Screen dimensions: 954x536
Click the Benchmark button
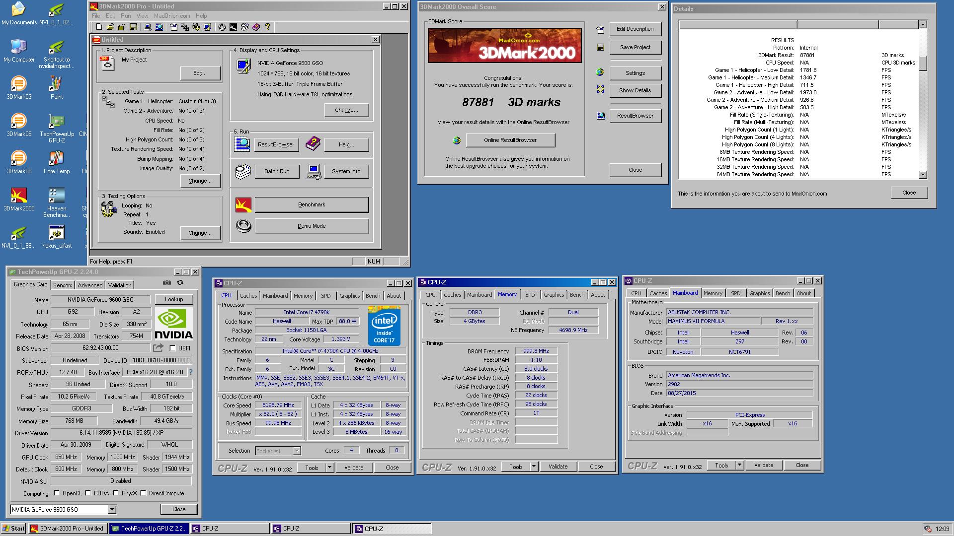(x=312, y=204)
